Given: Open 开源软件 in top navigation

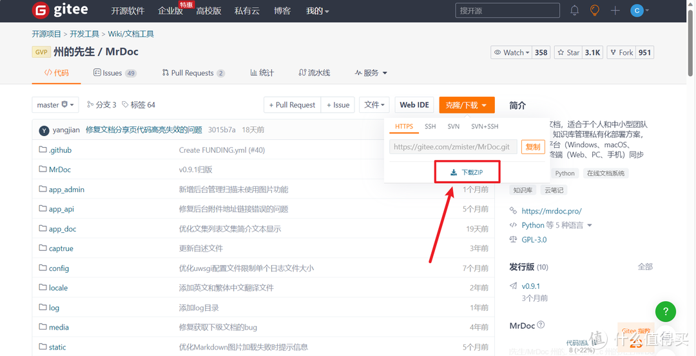Looking at the screenshot, I should coord(128,11).
